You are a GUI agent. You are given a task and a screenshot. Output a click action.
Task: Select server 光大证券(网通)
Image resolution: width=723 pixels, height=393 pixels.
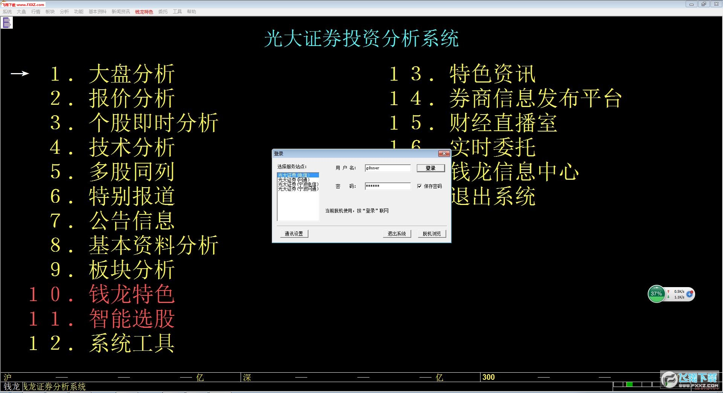(x=298, y=180)
